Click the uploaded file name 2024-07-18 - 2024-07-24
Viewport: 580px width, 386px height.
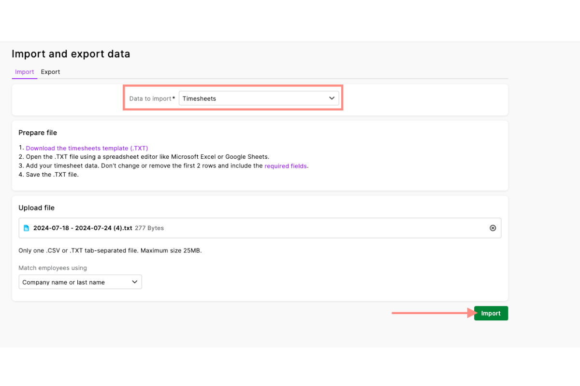click(82, 228)
